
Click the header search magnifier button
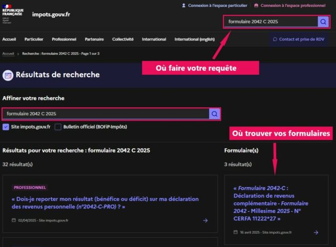[323, 22]
